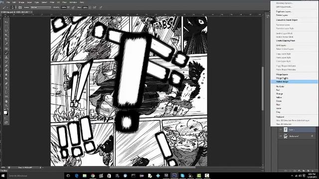Open the Flow value dropdown
Image resolution: width=319 pixels, height=179 pixels.
coord(90,7)
